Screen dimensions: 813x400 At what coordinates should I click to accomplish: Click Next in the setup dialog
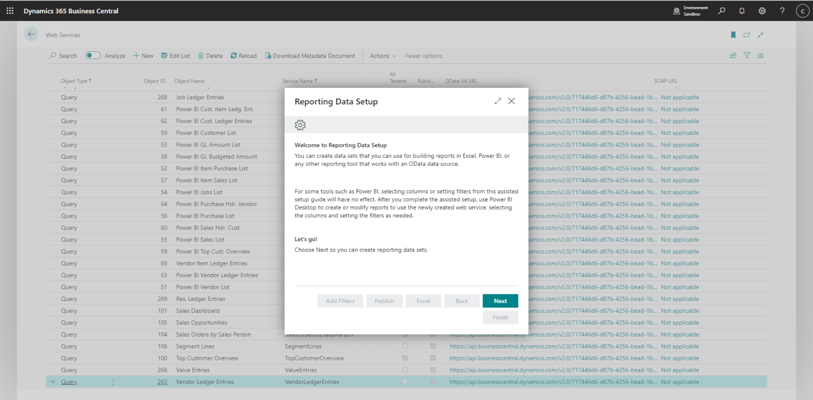[x=500, y=301]
